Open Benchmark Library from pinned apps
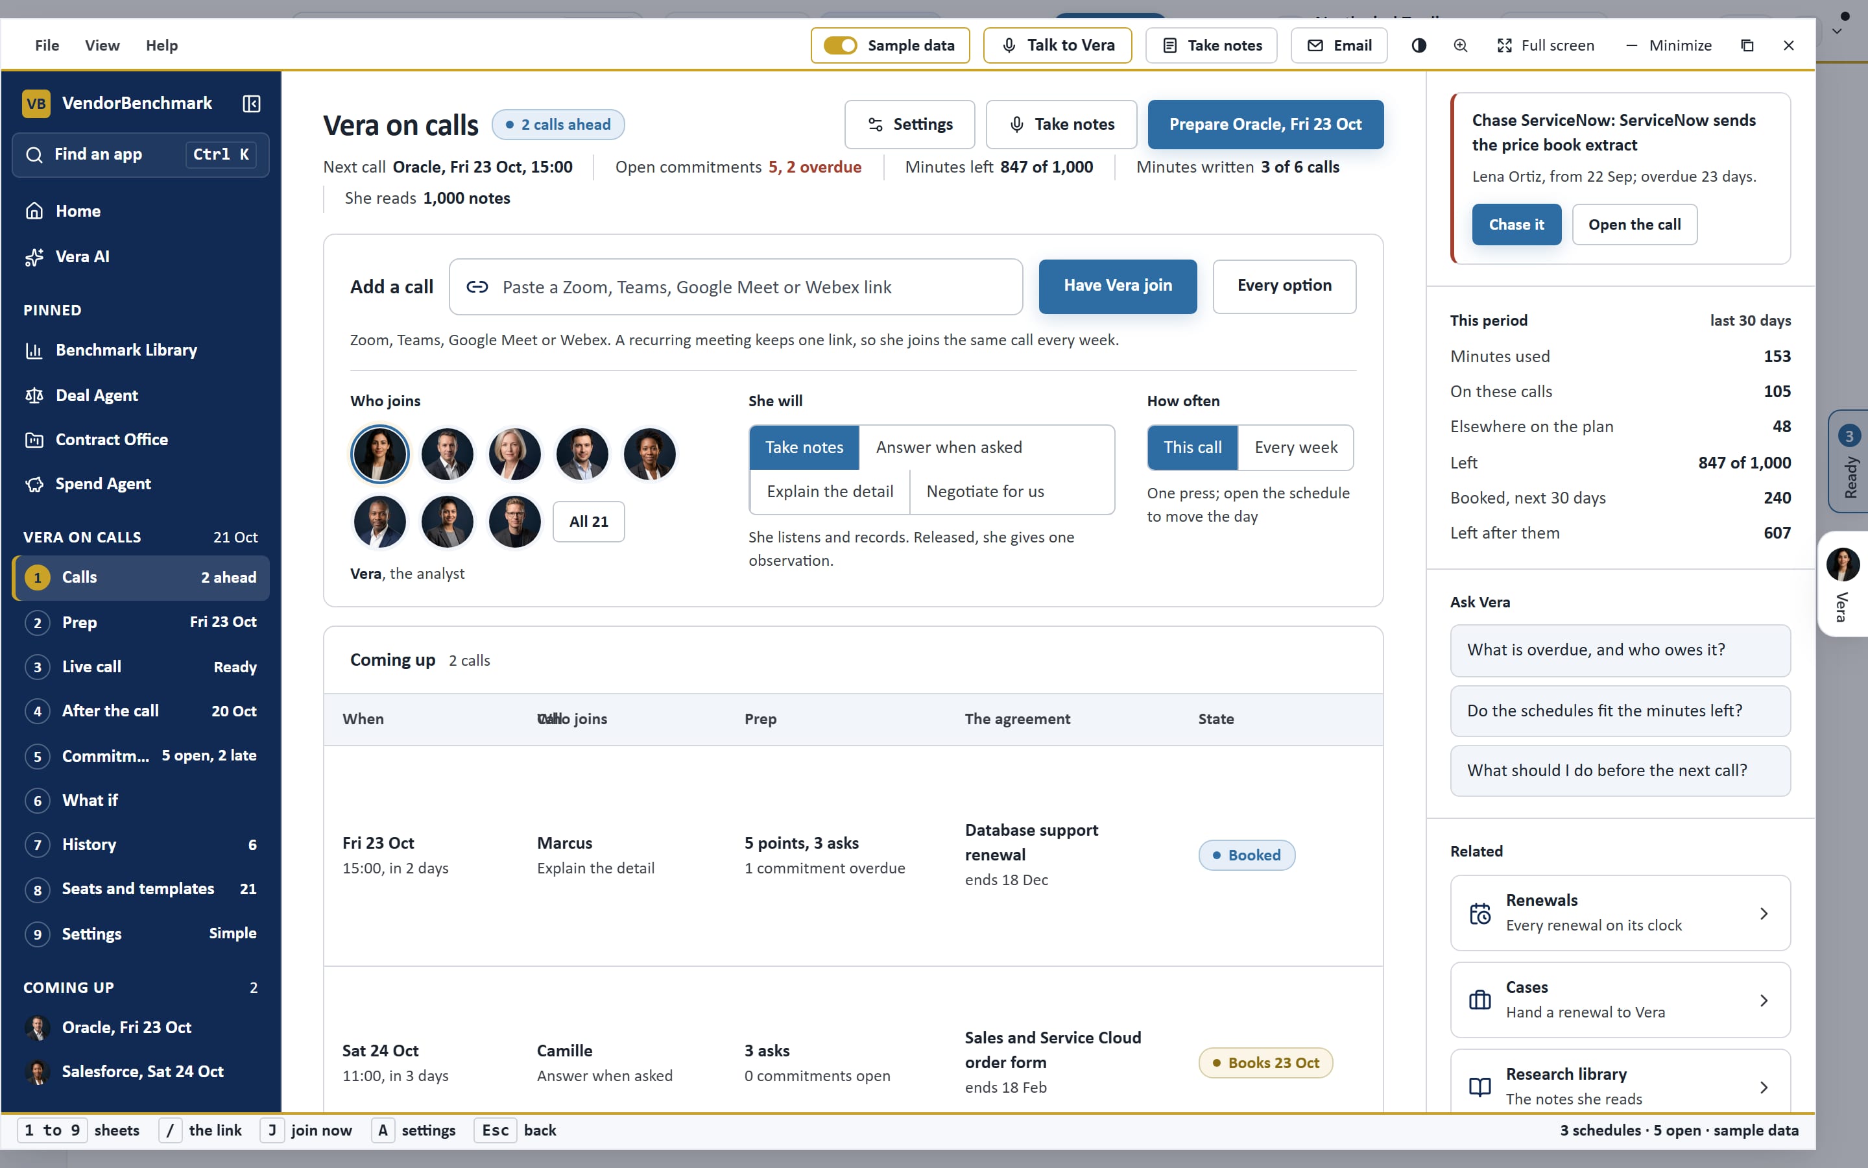The height and width of the screenshot is (1168, 1868). point(141,350)
